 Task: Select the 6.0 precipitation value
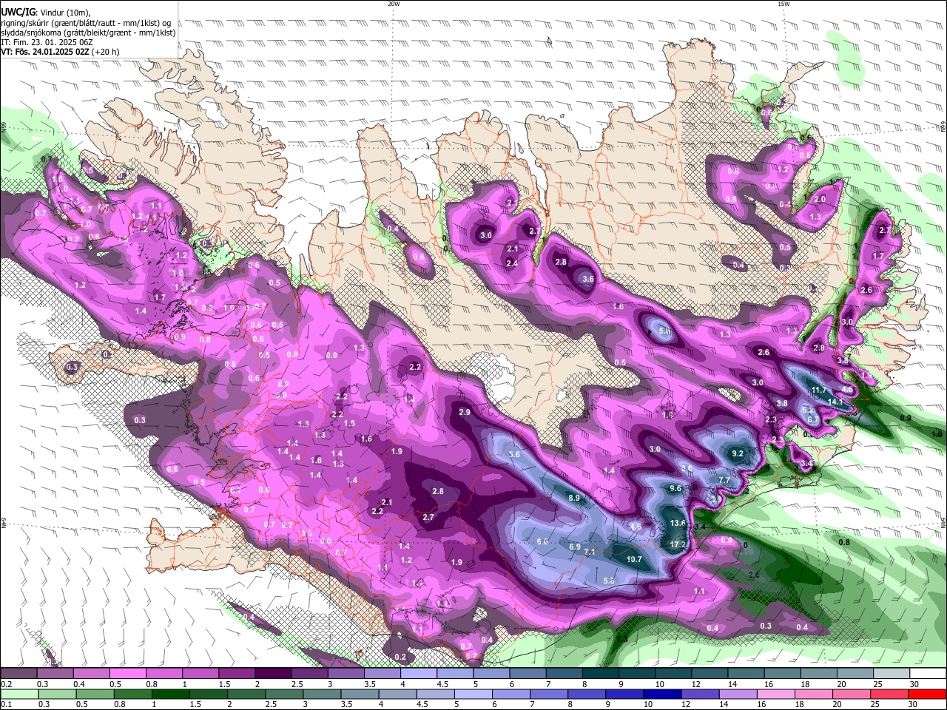click(542, 541)
